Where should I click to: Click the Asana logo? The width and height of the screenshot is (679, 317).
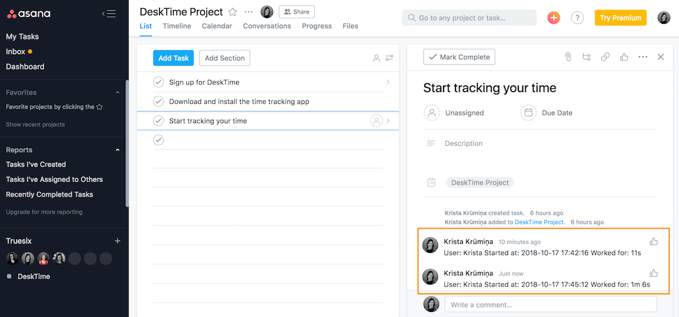click(28, 14)
